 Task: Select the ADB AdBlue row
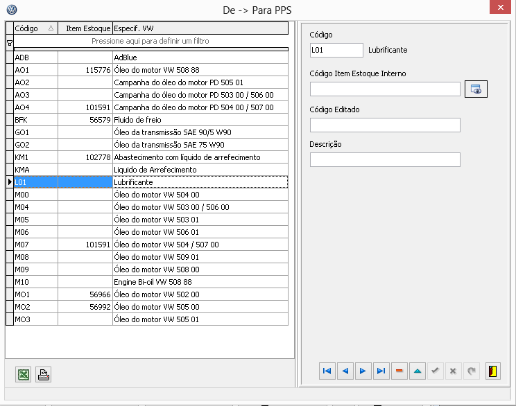coord(150,58)
